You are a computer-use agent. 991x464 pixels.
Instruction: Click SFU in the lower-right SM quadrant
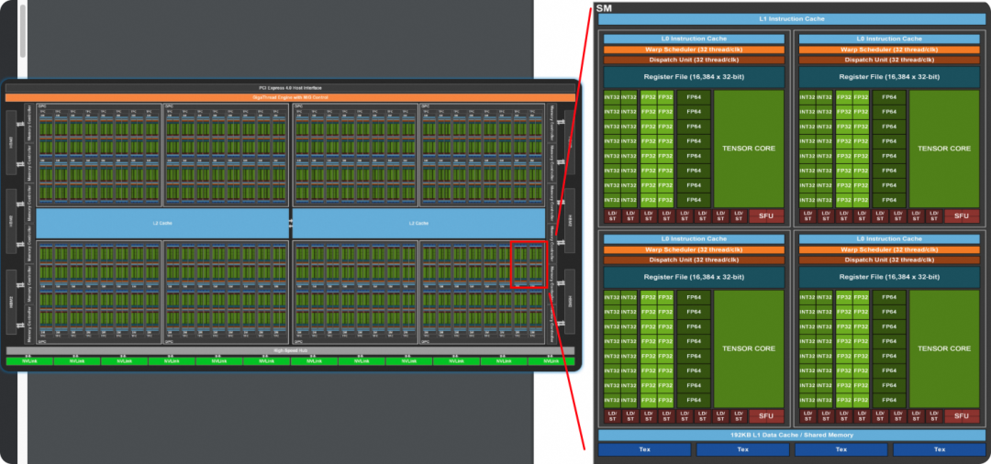coord(962,416)
